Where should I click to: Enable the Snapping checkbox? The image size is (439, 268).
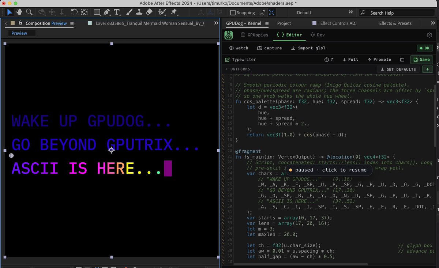(x=233, y=12)
